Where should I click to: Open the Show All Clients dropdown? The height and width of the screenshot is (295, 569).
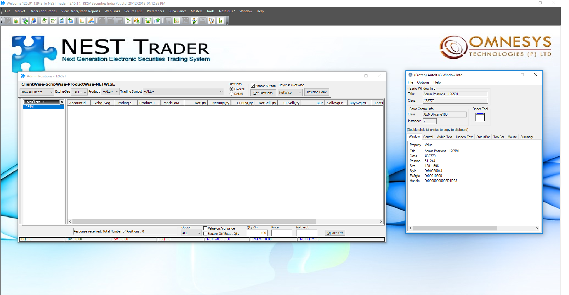pyautogui.click(x=37, y=92)
